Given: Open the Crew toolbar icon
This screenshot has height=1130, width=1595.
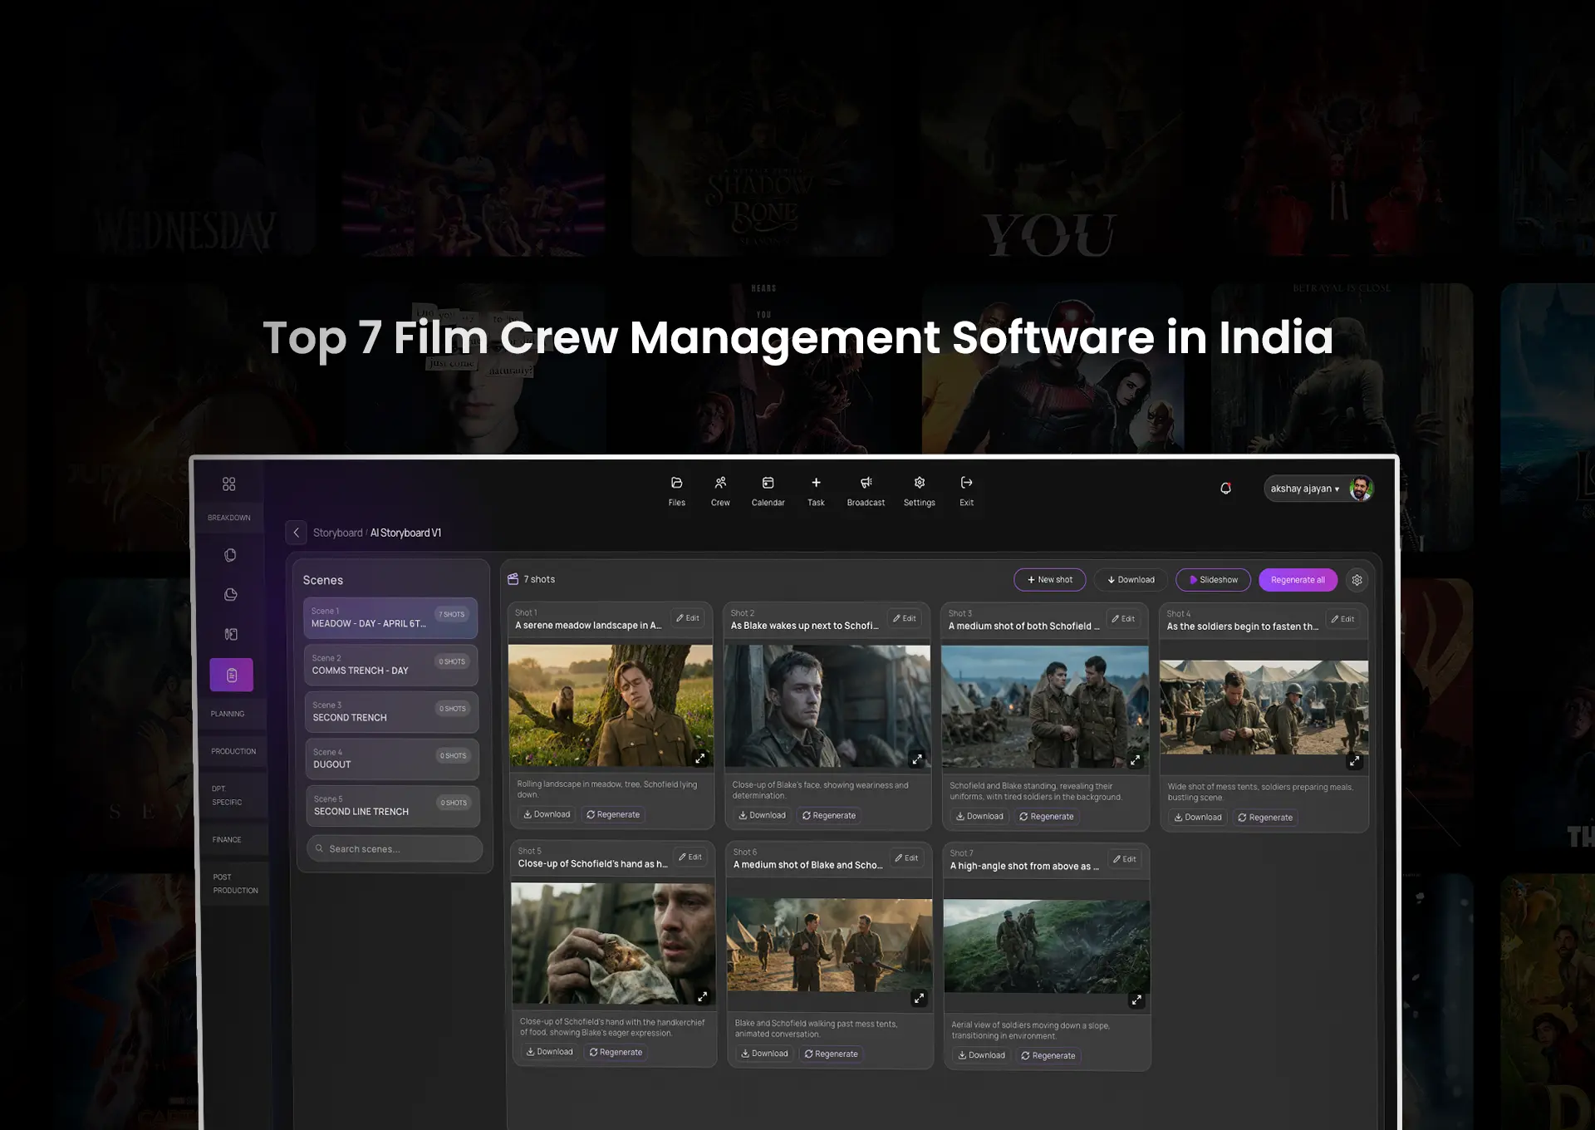Looking at the screenshot, I should pos(720,483).
